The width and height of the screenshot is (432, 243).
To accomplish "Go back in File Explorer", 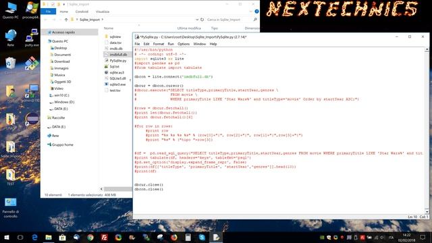I will [46, 20].
